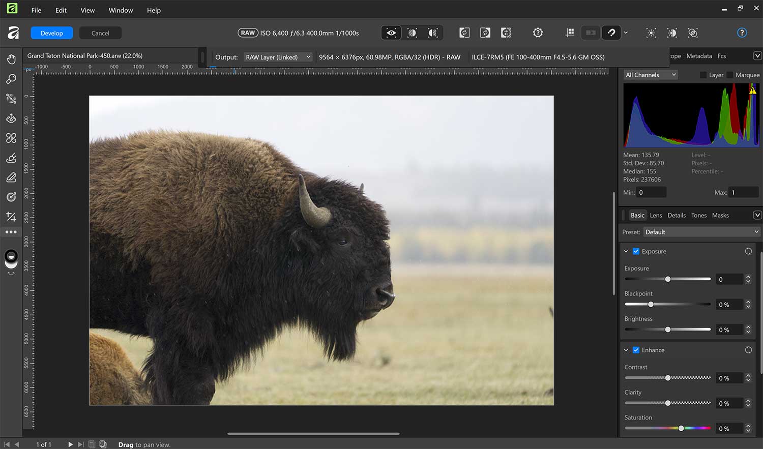Click the Affinity Photo persona logo icon

(13, 33)
